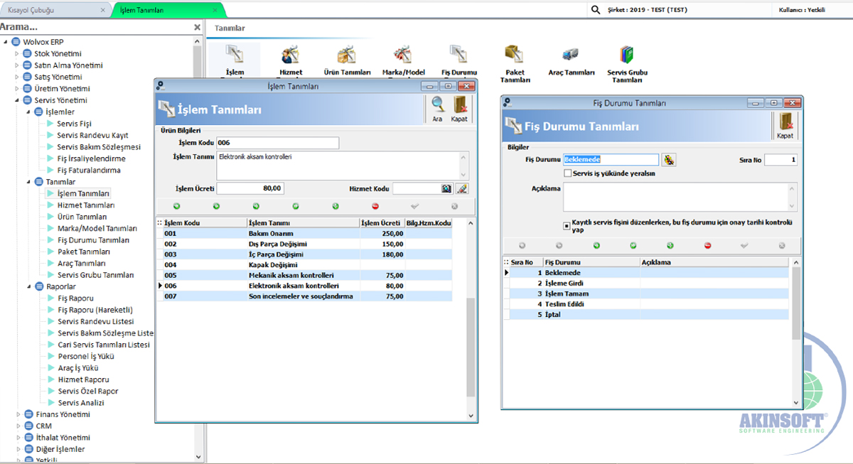Screen dimensions: 853x464
Task: Open the magnifier search icon in top bar
Action: click(595, 10)
